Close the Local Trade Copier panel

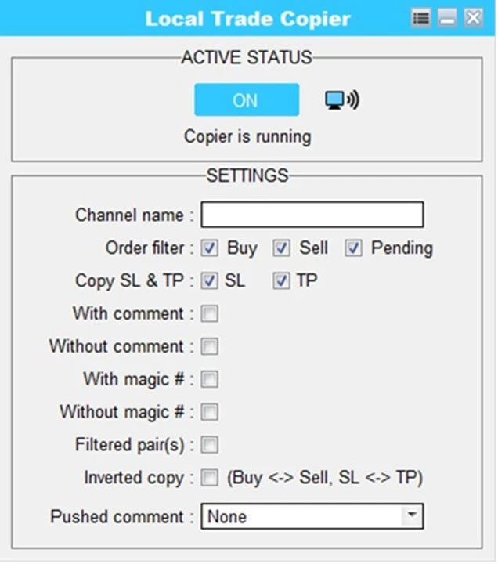[473, 18]
